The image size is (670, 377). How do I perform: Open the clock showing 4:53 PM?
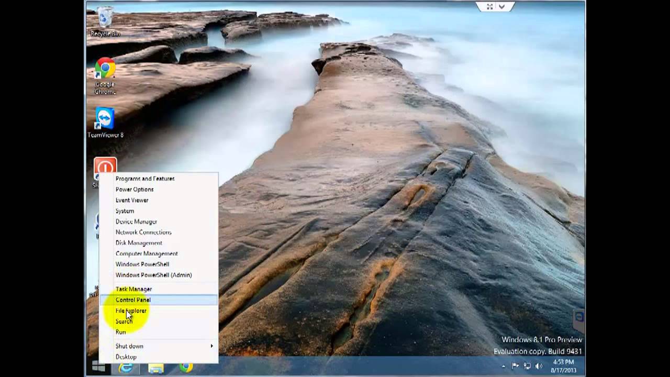coord(563,366)
